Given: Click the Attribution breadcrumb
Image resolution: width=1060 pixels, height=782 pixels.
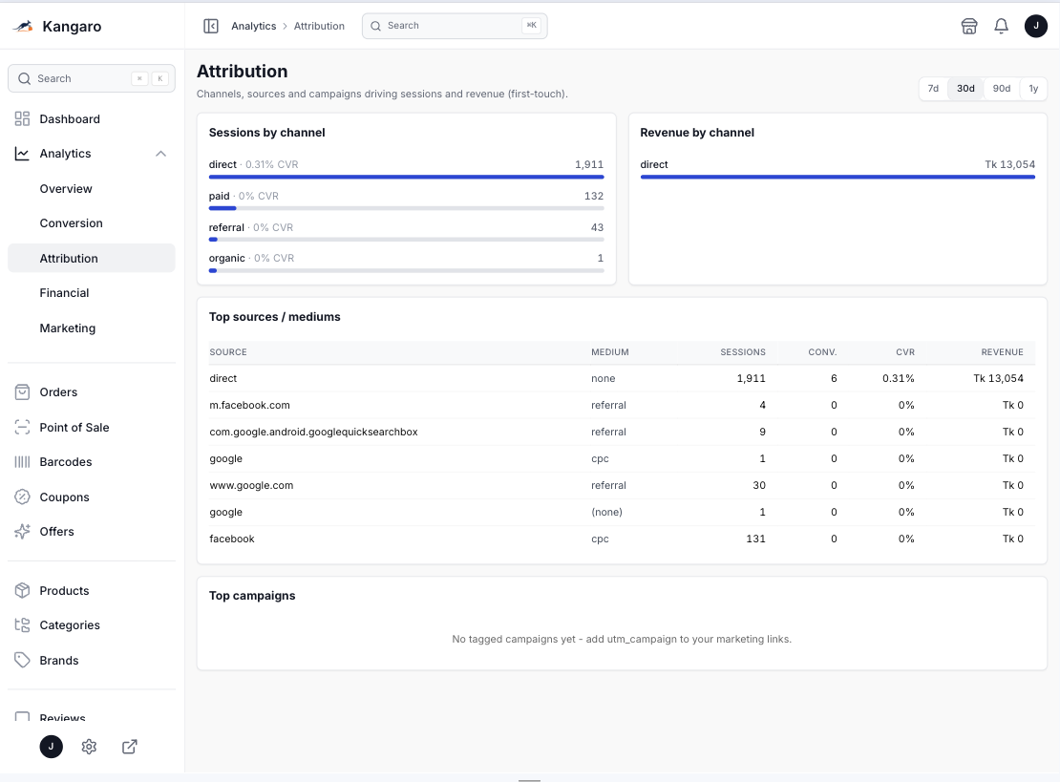Looking at the screenshot, I should [x=319, y=26].
